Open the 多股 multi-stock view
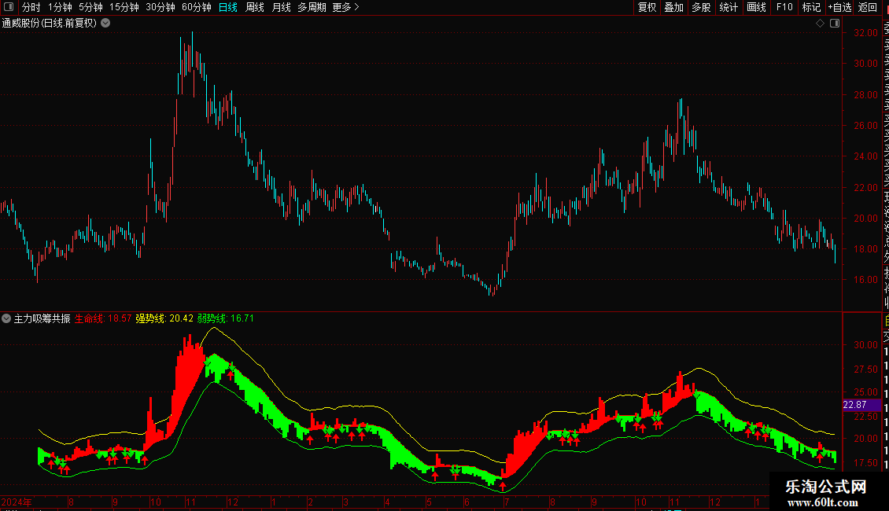This screenshot has height=511, width=889. (701, 7)
